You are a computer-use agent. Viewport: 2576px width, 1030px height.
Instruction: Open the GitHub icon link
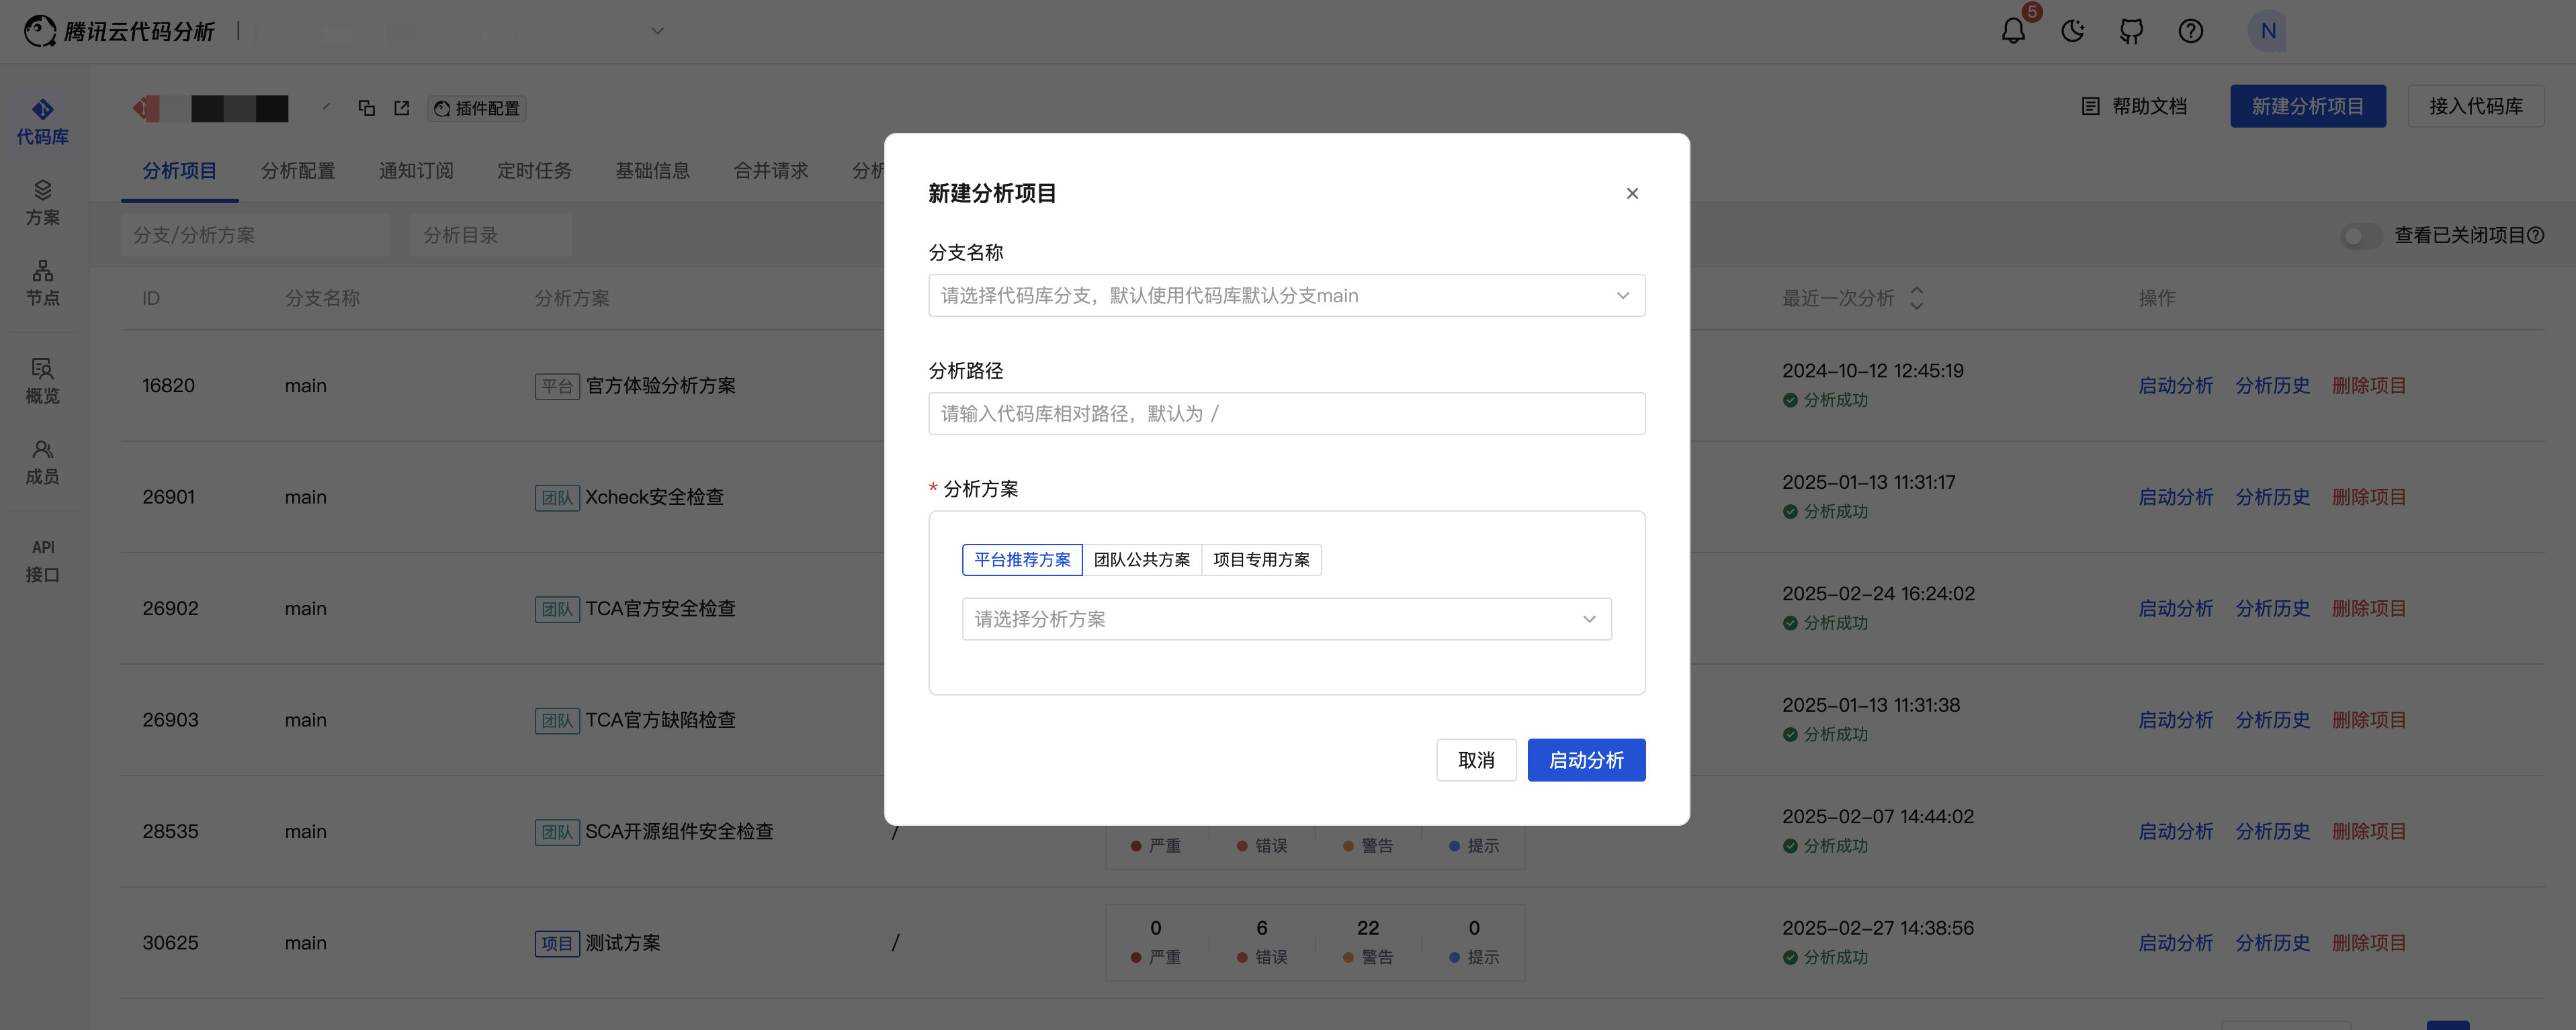pyautogui.click(x=2131, y=31)
